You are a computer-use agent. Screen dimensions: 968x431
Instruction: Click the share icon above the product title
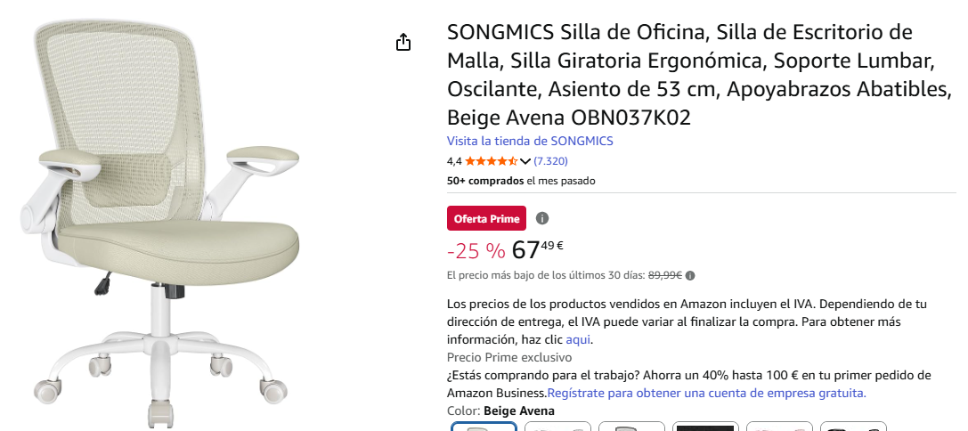403,42
